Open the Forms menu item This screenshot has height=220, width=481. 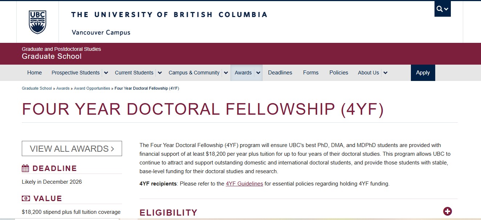pos(311,73)
